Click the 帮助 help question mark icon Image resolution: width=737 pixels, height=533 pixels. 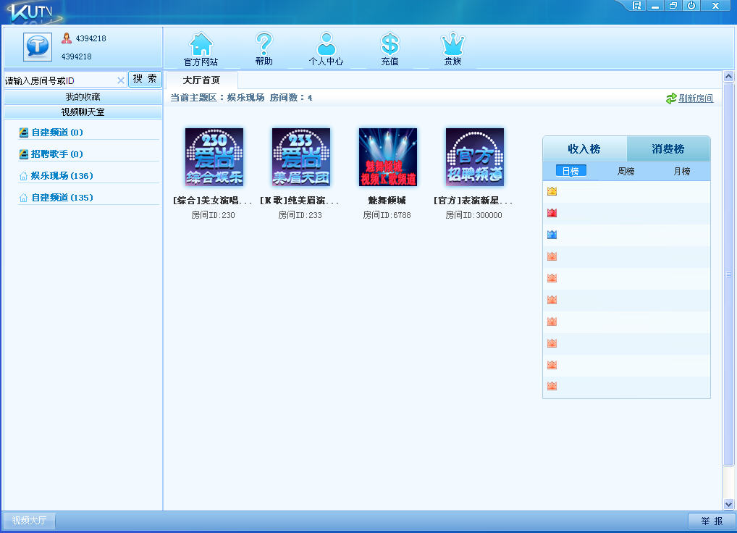(x=264, y=47)
